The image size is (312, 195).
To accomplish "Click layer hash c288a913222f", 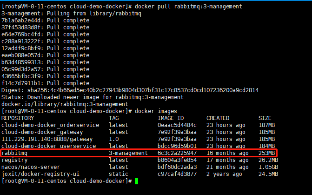I will [21, 41].
